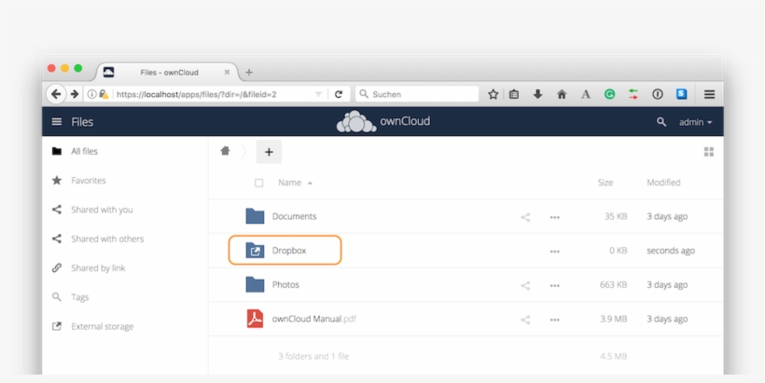The width and height of the screenshot is (765, 383).
Task: Share the ownCloud Manual.pdf file
Action: click(525, 320)
